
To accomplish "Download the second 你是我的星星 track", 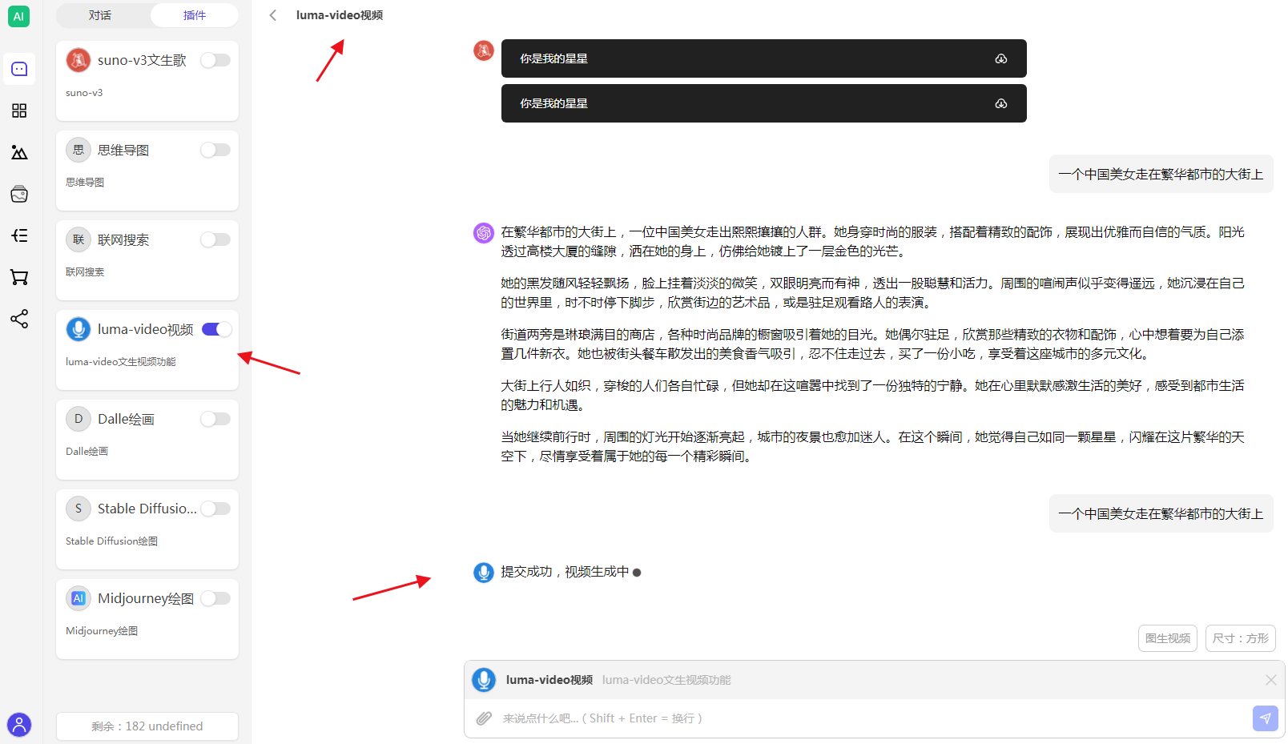I will coord(1001,103).
